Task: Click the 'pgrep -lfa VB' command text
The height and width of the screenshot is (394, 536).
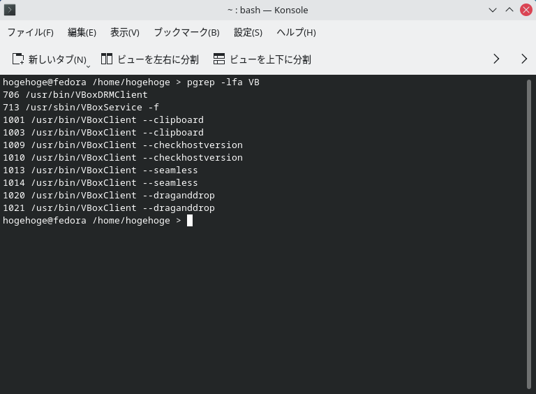Action: click(223, 82)
